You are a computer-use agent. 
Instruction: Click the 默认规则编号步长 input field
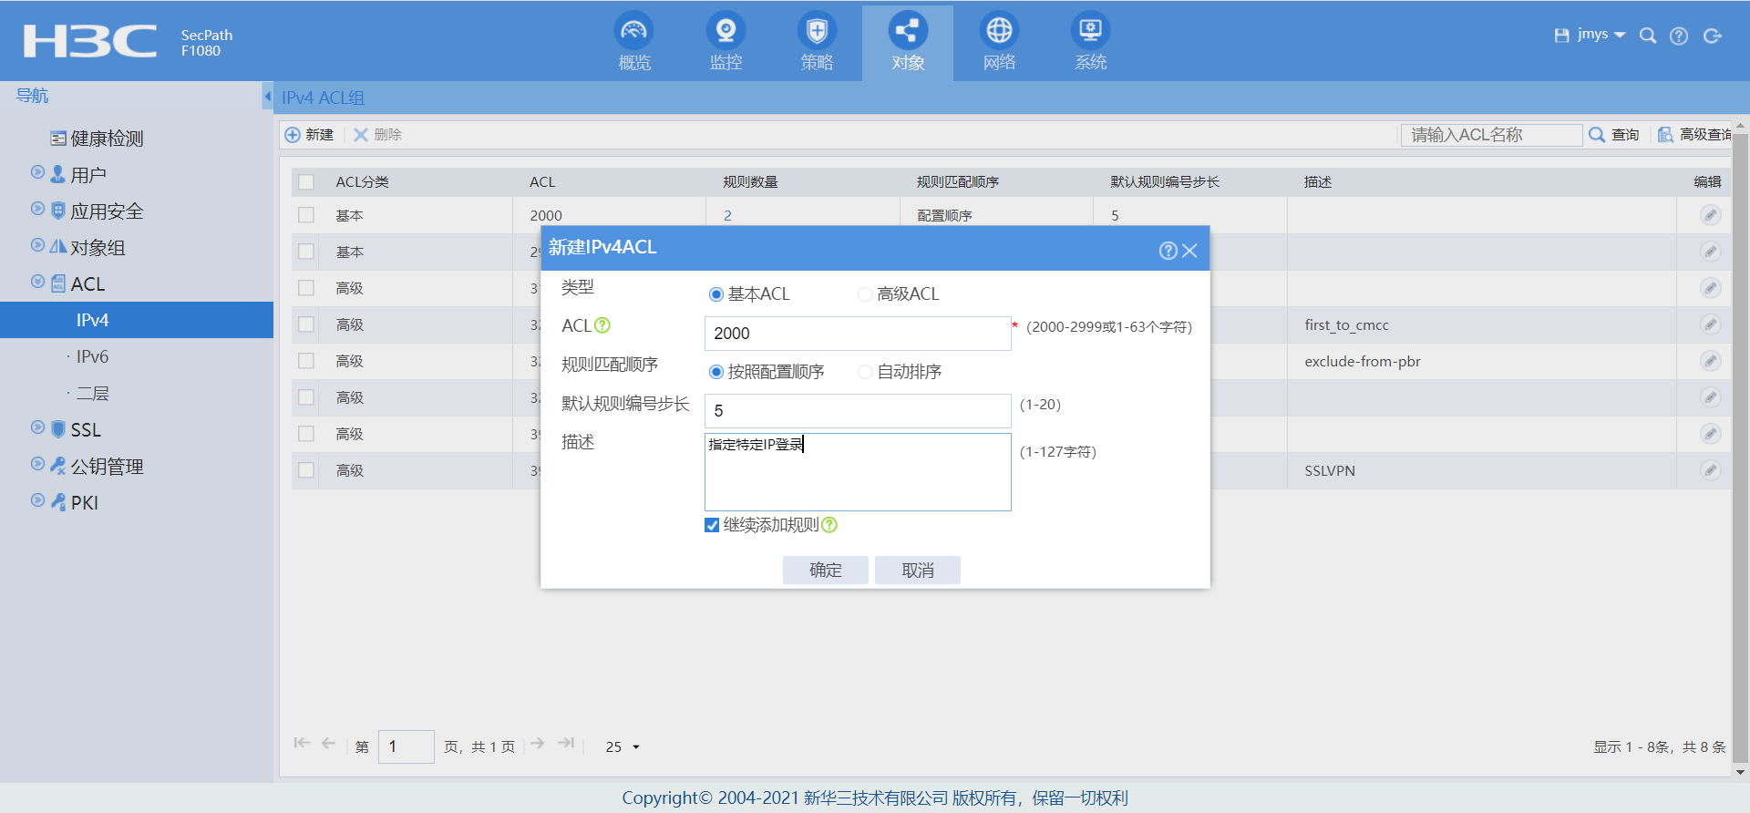click(x=858, y=411)
